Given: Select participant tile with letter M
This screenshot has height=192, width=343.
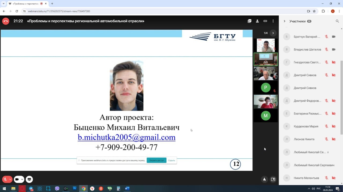Looking at the screenshot, I should [266, 116].
